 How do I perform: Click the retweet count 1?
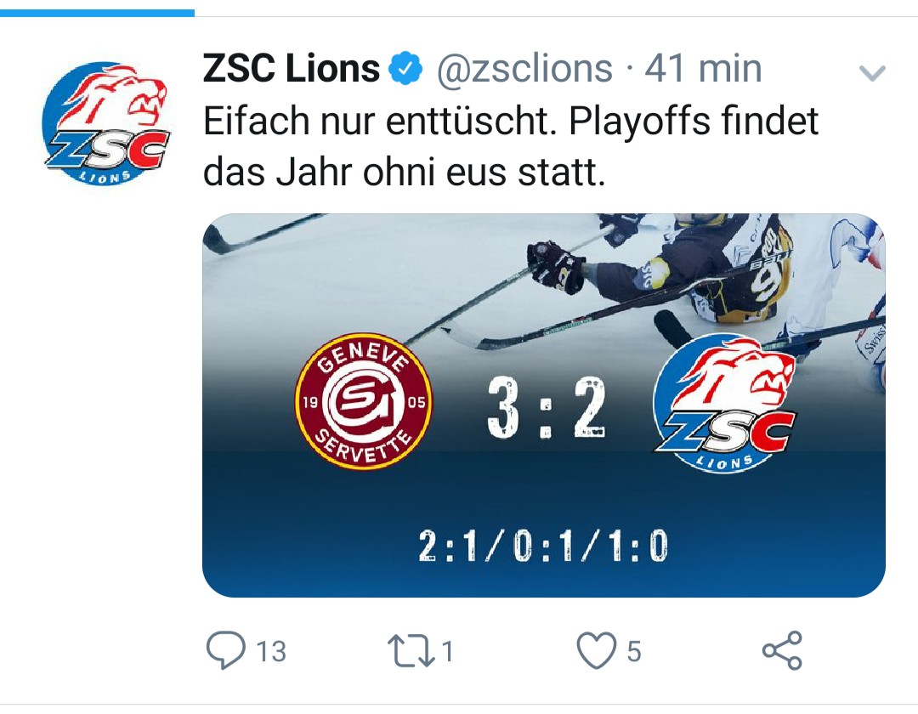tap(447, 652)
